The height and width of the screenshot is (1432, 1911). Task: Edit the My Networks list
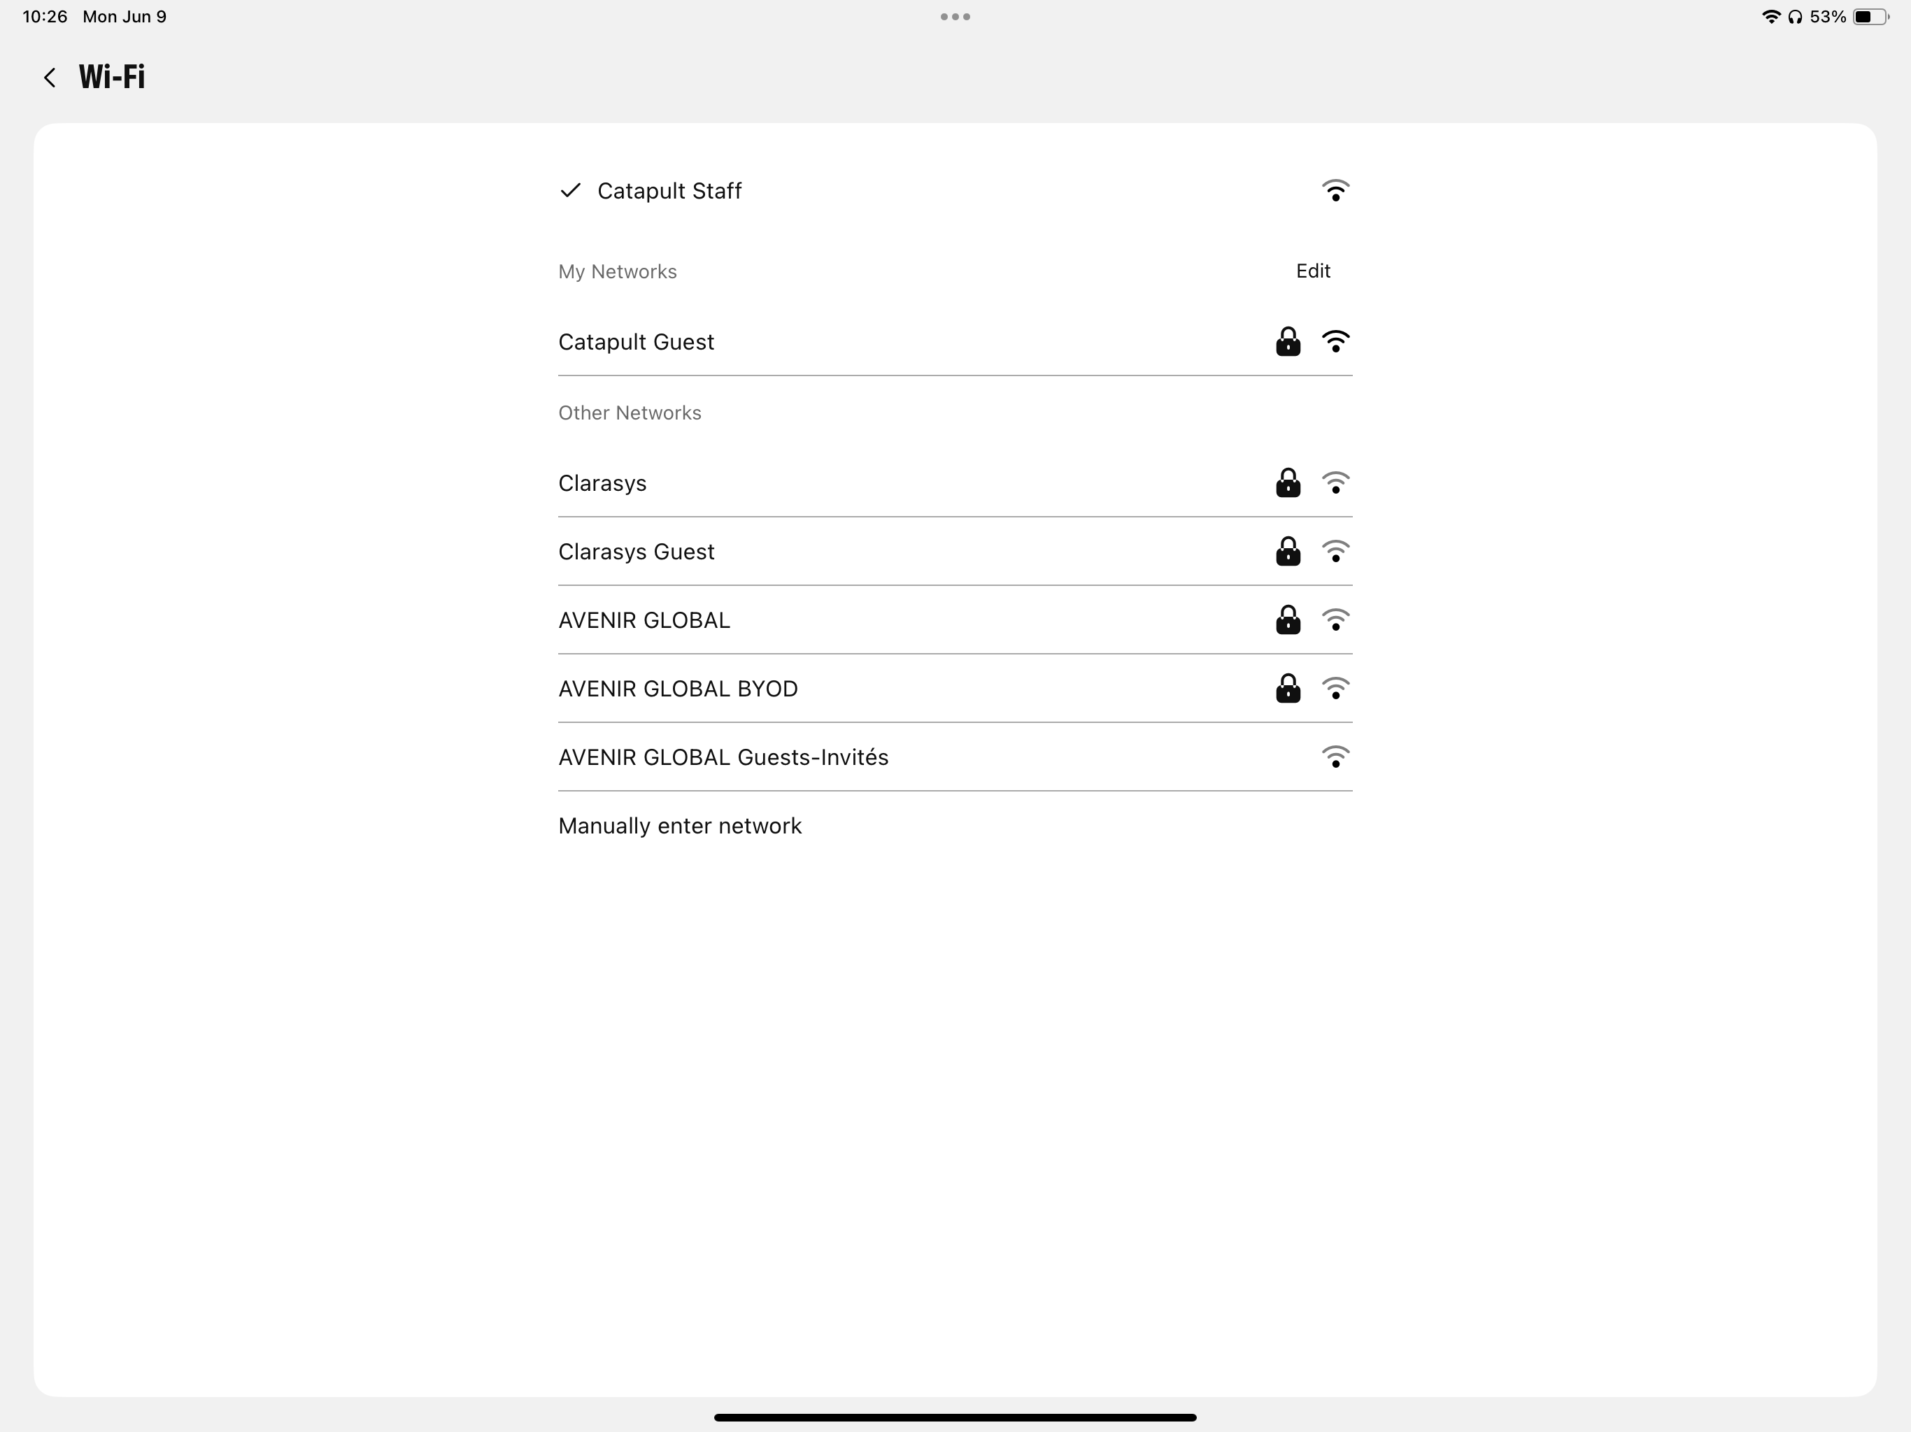[x=1313, y=271]
